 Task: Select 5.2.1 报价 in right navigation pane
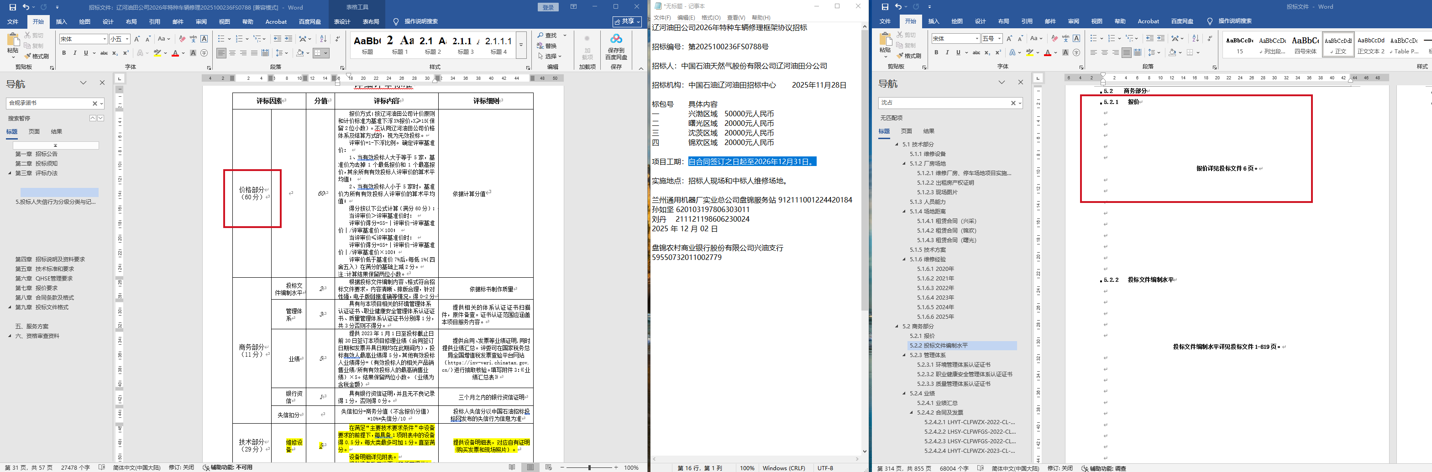tap(922, 336)
